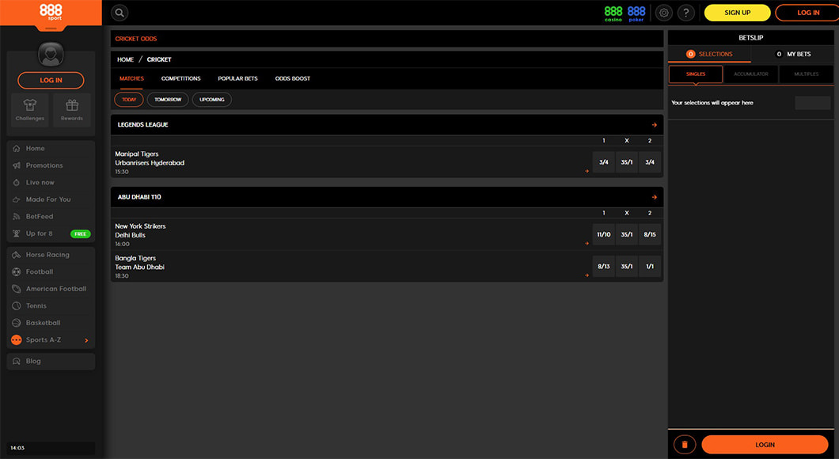Go to Home in sidebar
Screen dimensions: 839x459
[51, 148]
